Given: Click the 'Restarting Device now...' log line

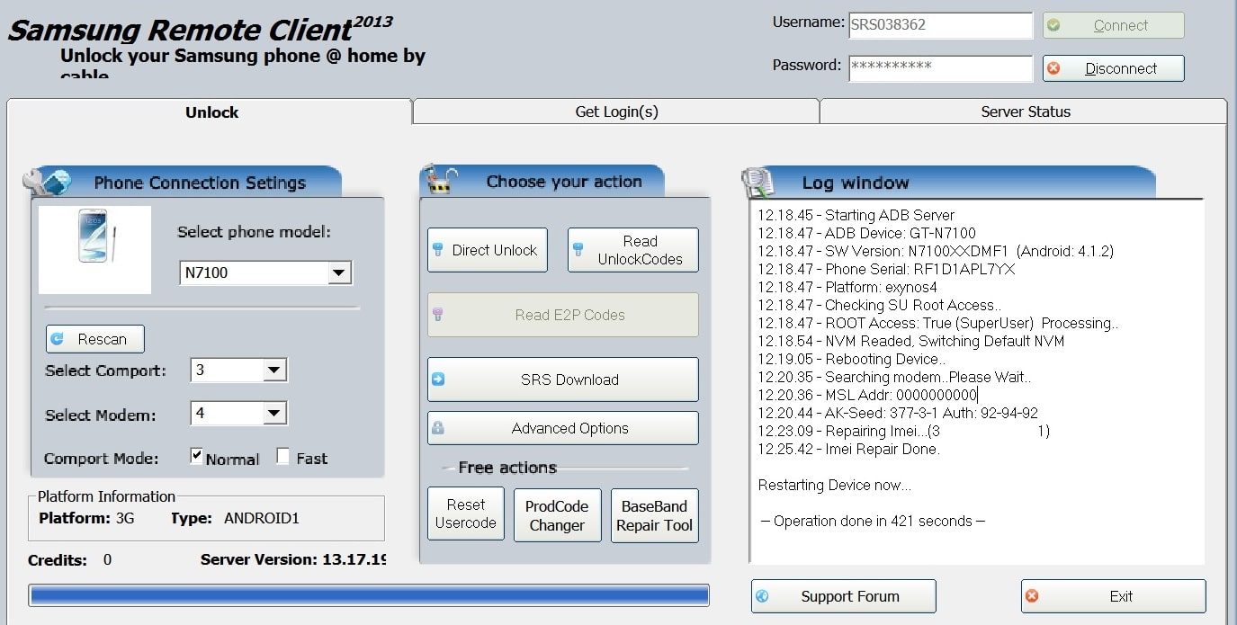Looking at the screenshot, I should pos(835,485).
